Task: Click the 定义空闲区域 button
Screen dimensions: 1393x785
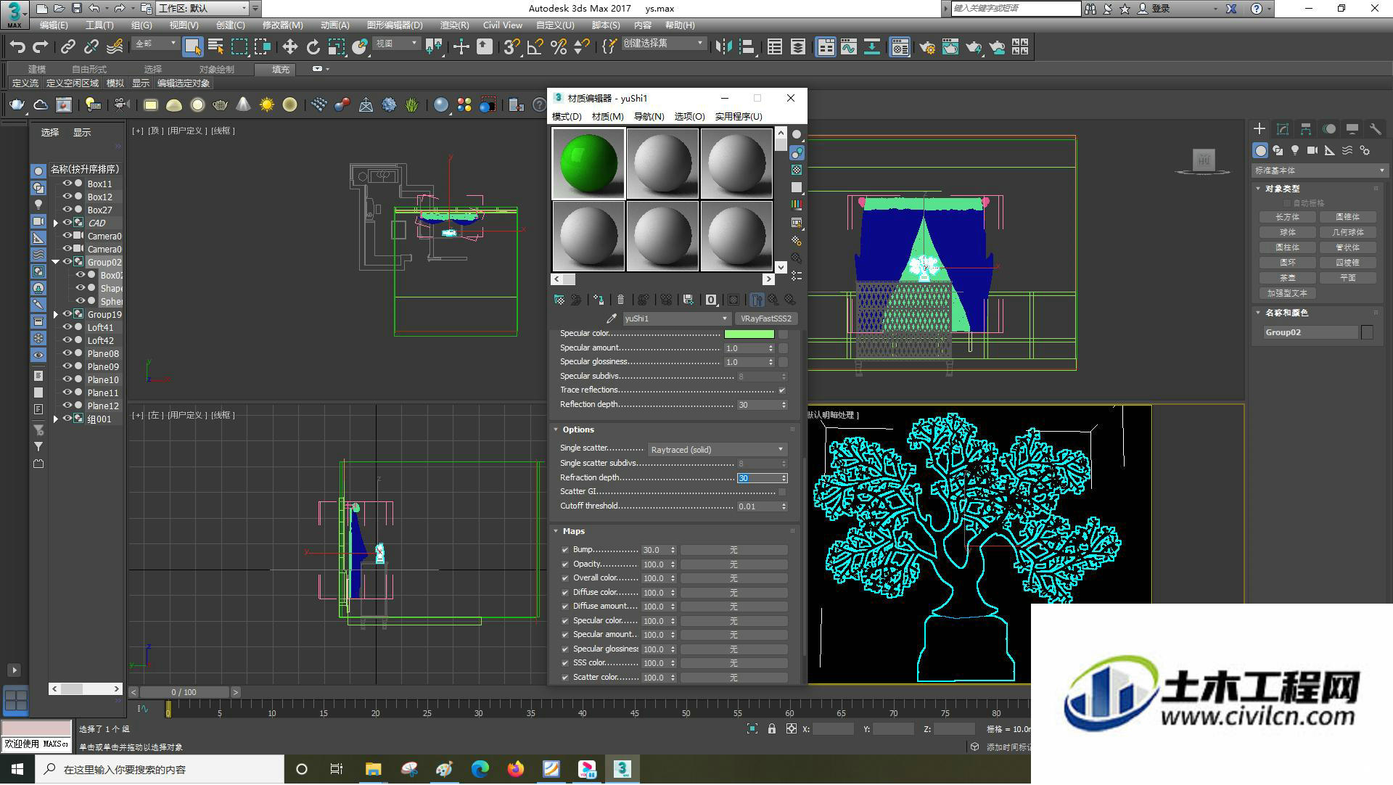Action: click(x=73, y=83)
